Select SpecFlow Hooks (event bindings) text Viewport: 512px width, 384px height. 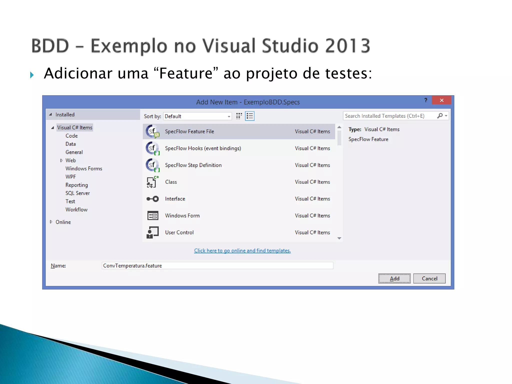[203, 148]
